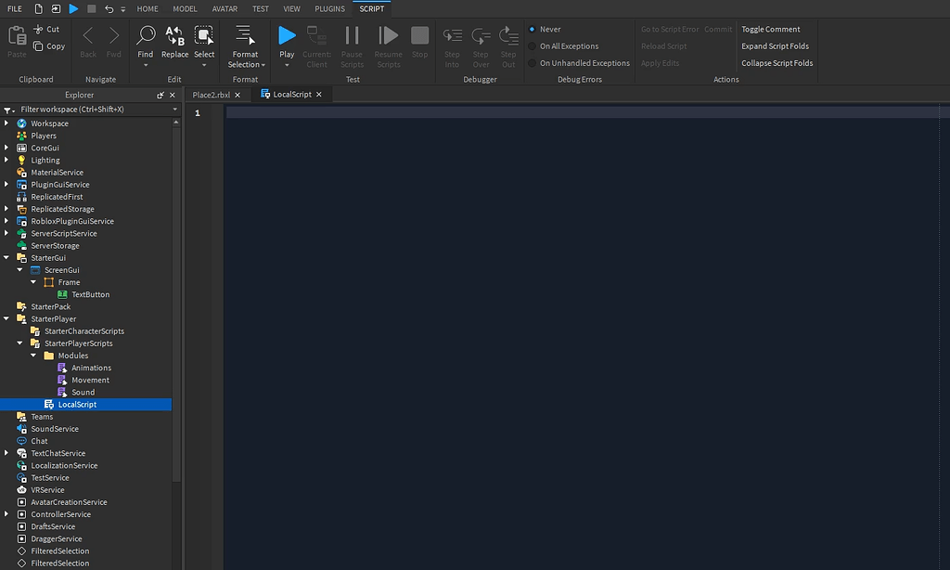
Task: Click the Select tool icon
Action: pyautogui.click(x=203, y=35)
